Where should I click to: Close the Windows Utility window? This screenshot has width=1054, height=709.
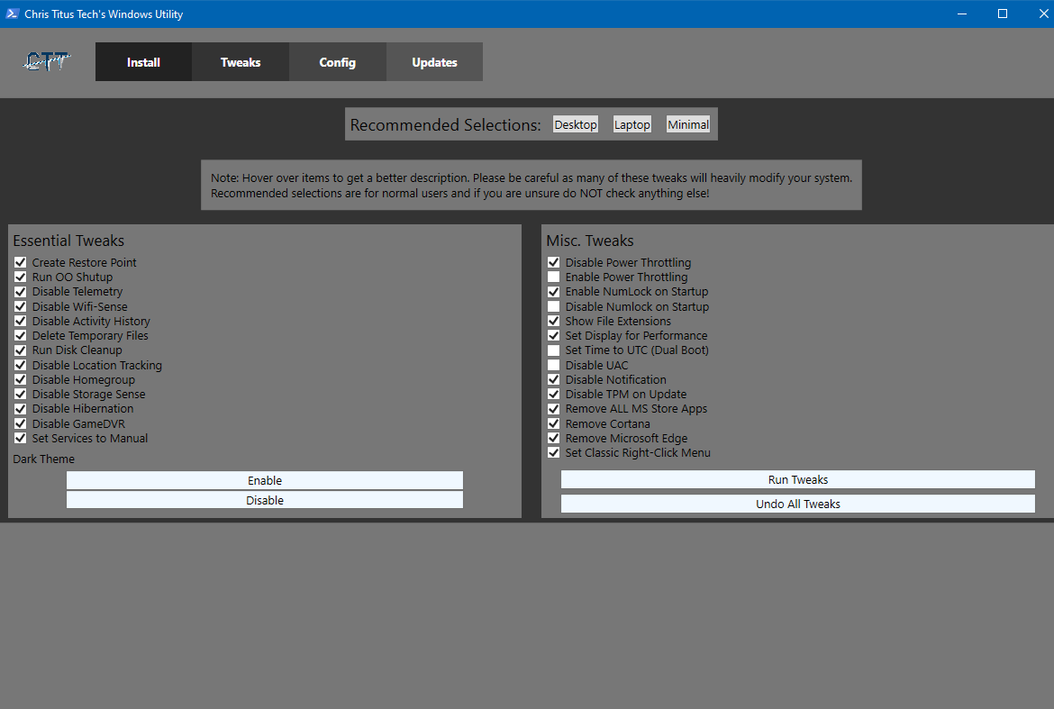pyautogui.click(x=1042, y=14)
